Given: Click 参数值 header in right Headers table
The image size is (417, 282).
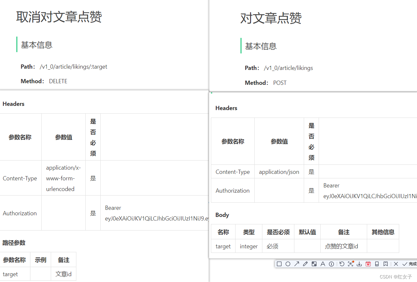Looking at the screenshot, I should point(279,141).
